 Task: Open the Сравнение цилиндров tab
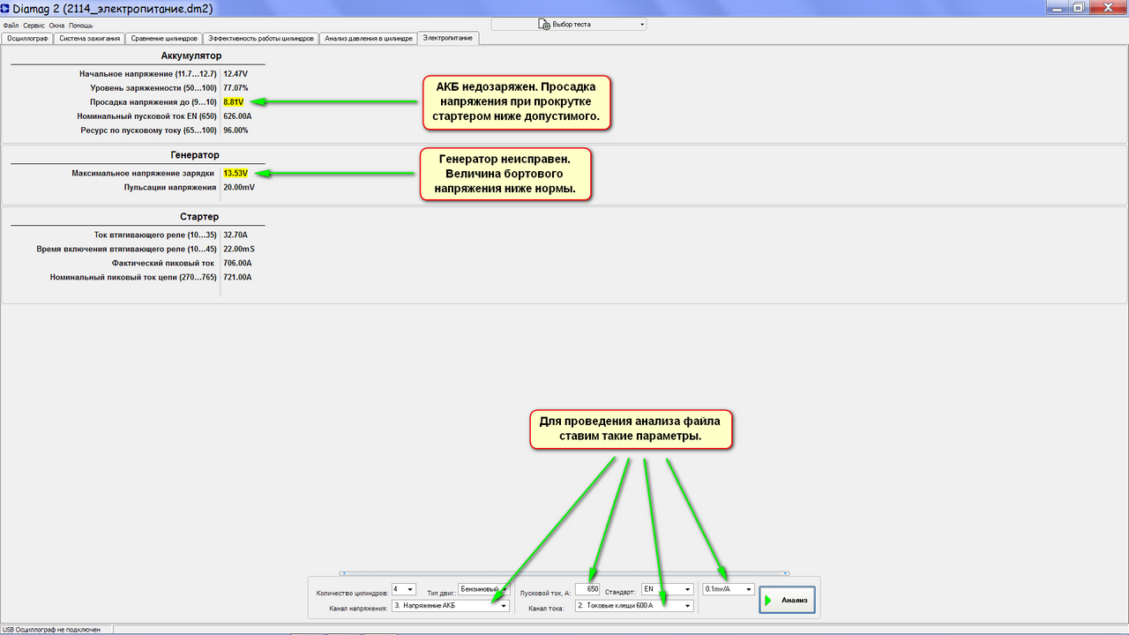164,39
